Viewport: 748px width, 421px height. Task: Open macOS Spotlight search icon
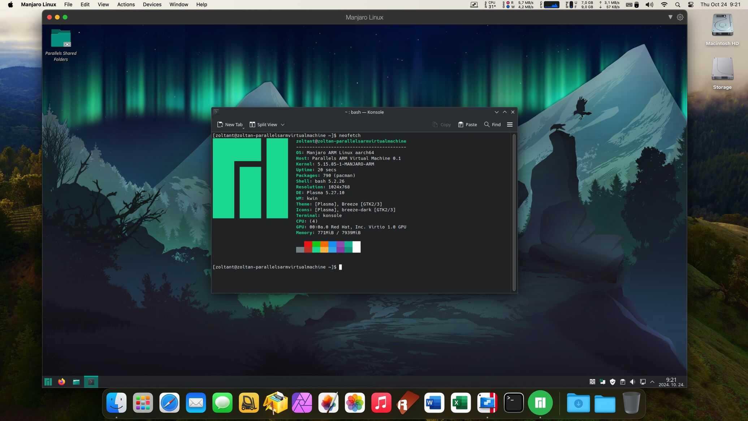[678, 4]
